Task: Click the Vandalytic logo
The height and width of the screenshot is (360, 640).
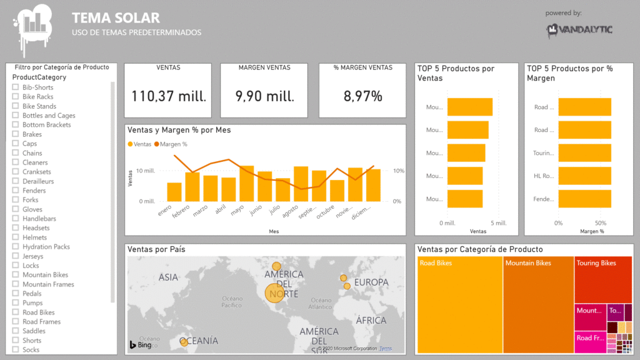Action: pyautogui.click(x=579, y=30)
